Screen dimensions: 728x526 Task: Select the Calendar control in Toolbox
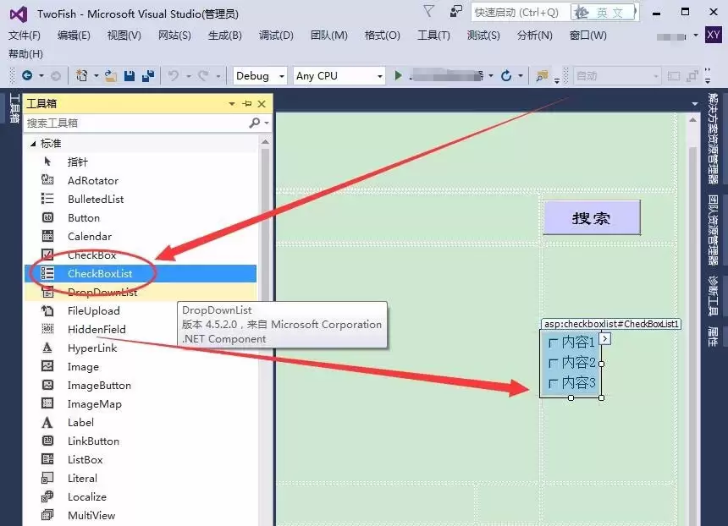[x=89, y=236]
